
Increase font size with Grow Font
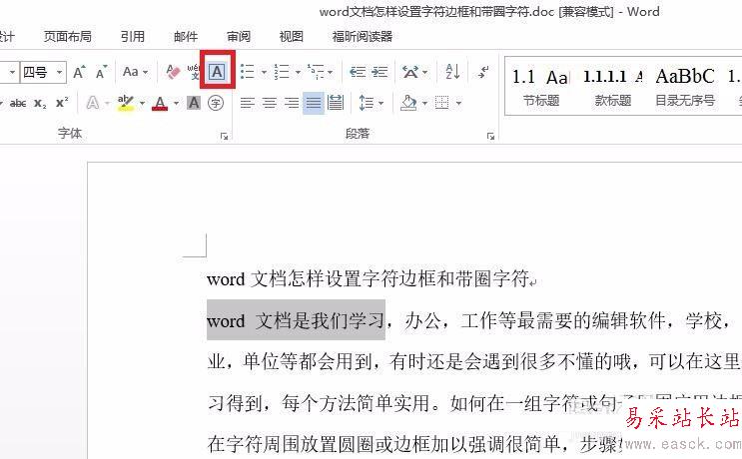pyautogui.click(x=79, y=72)
